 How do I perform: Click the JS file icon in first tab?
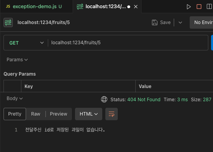click(8, 6)
